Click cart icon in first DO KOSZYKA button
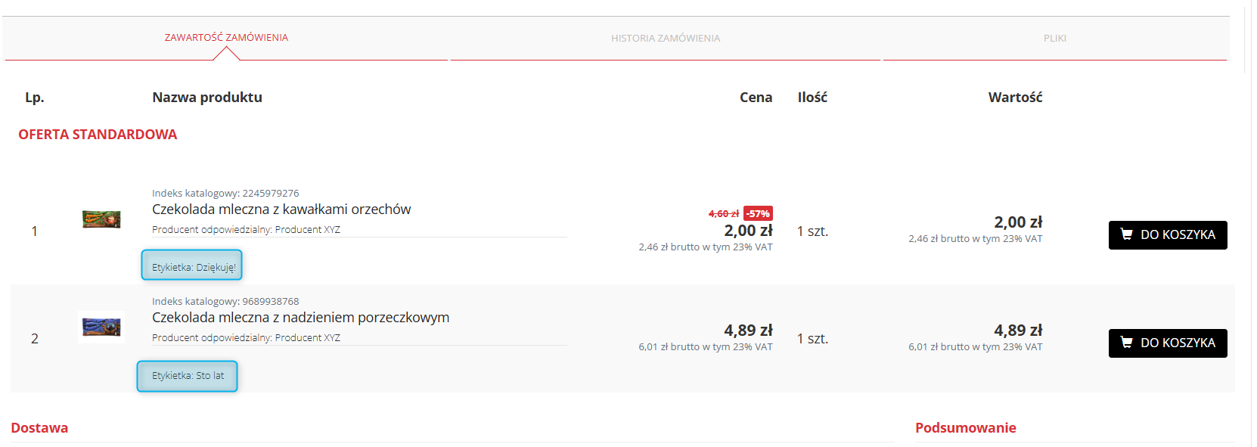 tap(1126, 234)
